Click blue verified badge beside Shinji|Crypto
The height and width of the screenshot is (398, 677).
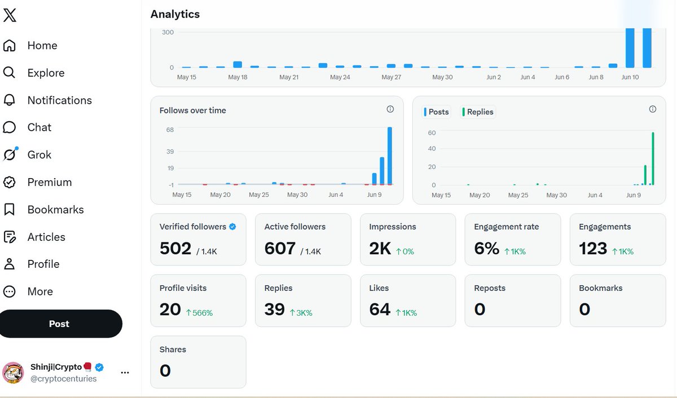[x=99, y=367]
